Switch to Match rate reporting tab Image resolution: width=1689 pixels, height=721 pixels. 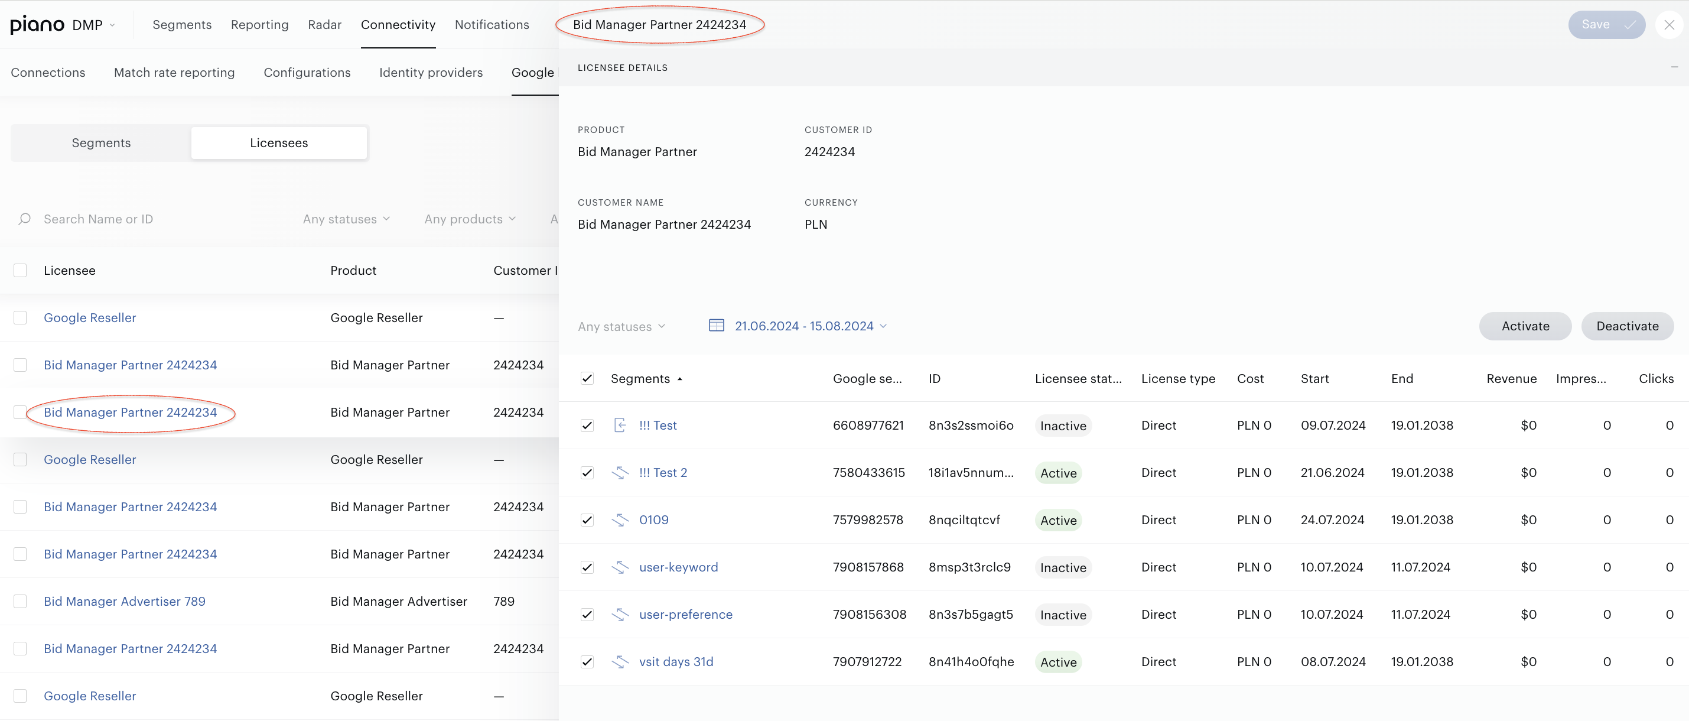[x=174, y=73]
